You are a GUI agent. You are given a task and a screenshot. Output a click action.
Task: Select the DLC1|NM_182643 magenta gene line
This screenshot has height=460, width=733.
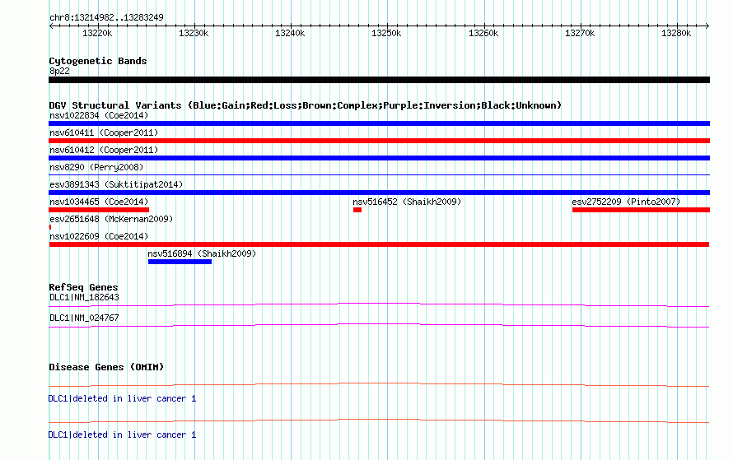pyautogui.click(x=379, y=305)
